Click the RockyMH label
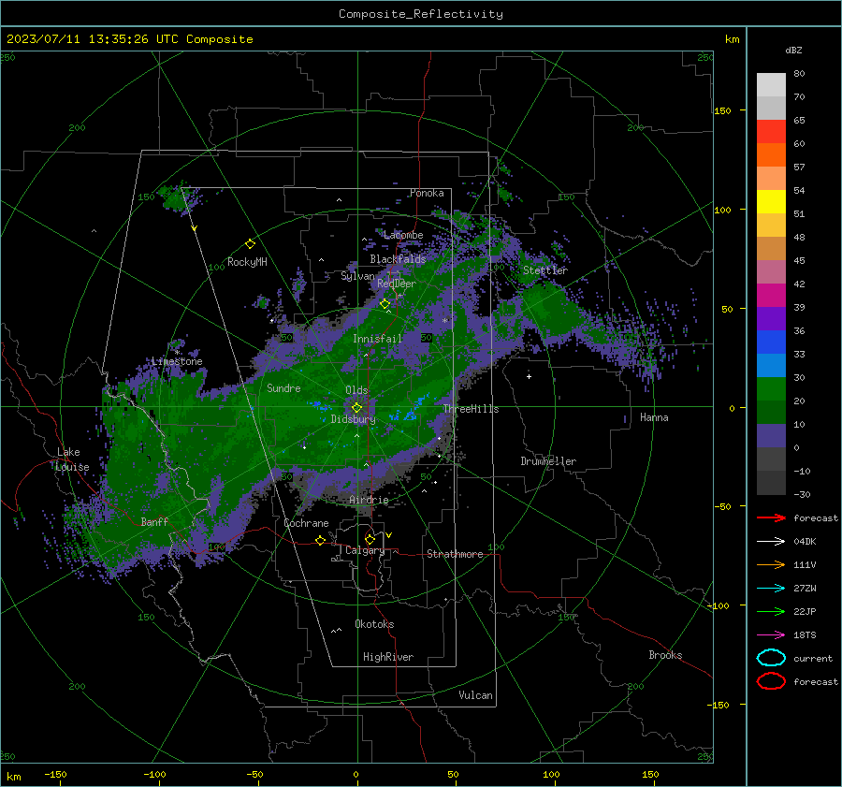The height and width of the screenshot is (787, 842). click(247, 262)
